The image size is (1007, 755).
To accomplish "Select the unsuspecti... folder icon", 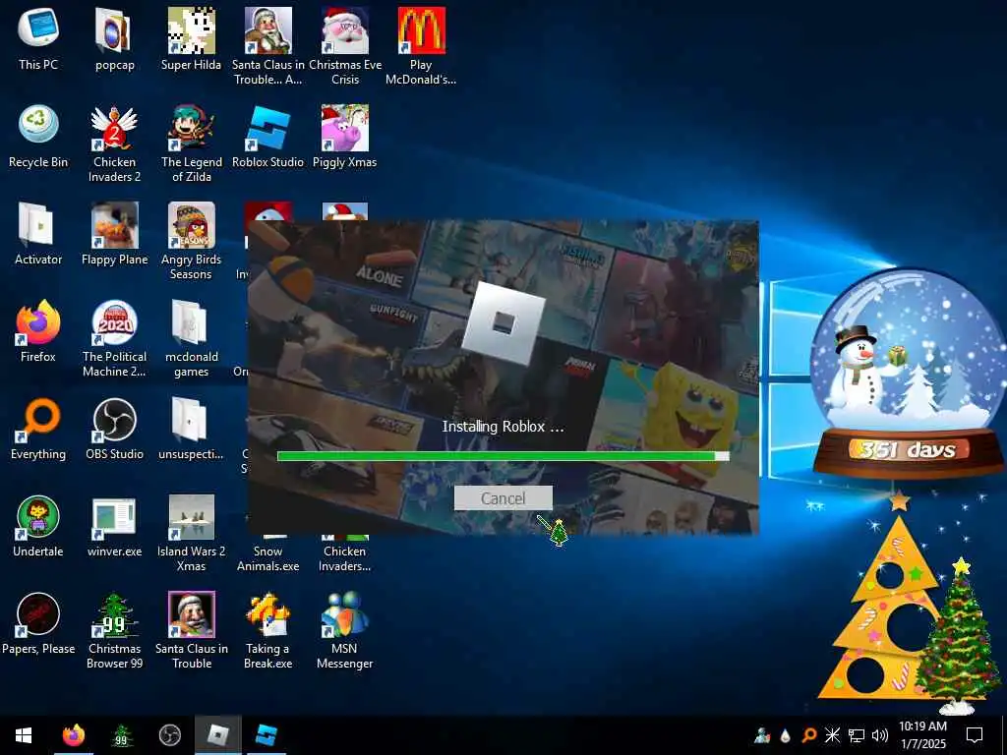I will pyautogui.click(x=191, y=430).
